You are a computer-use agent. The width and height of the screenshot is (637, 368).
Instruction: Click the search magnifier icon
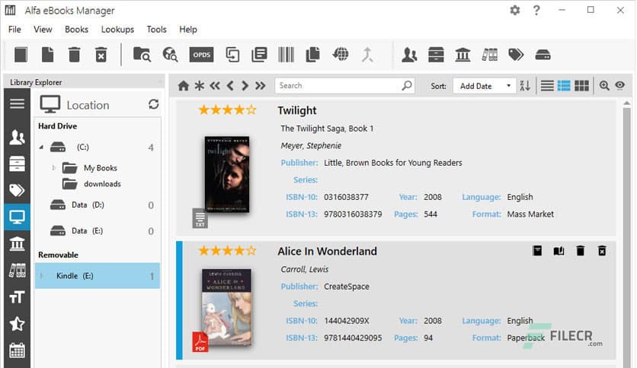407,85
